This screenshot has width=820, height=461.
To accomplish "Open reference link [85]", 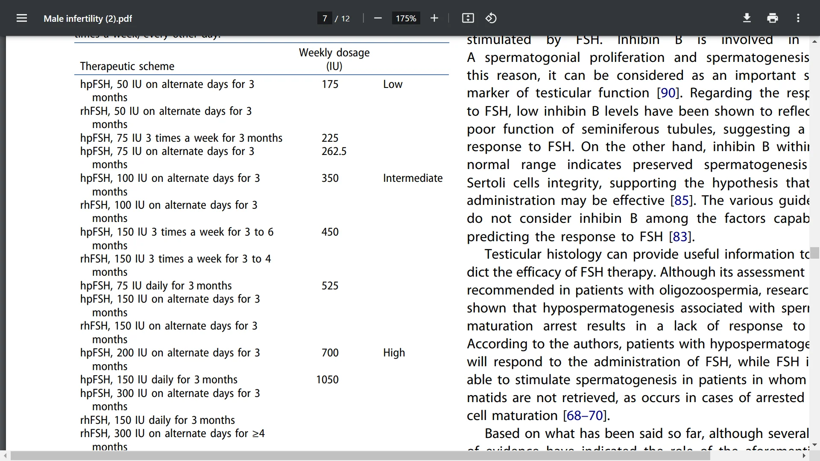I will point(682,201).
